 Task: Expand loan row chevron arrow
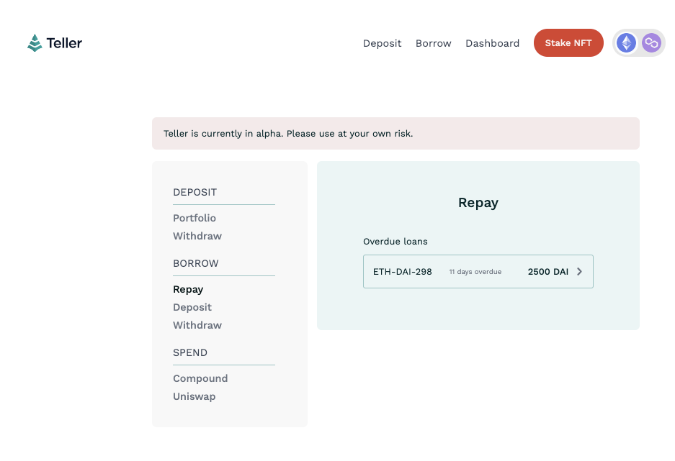[x=579, y=272]
